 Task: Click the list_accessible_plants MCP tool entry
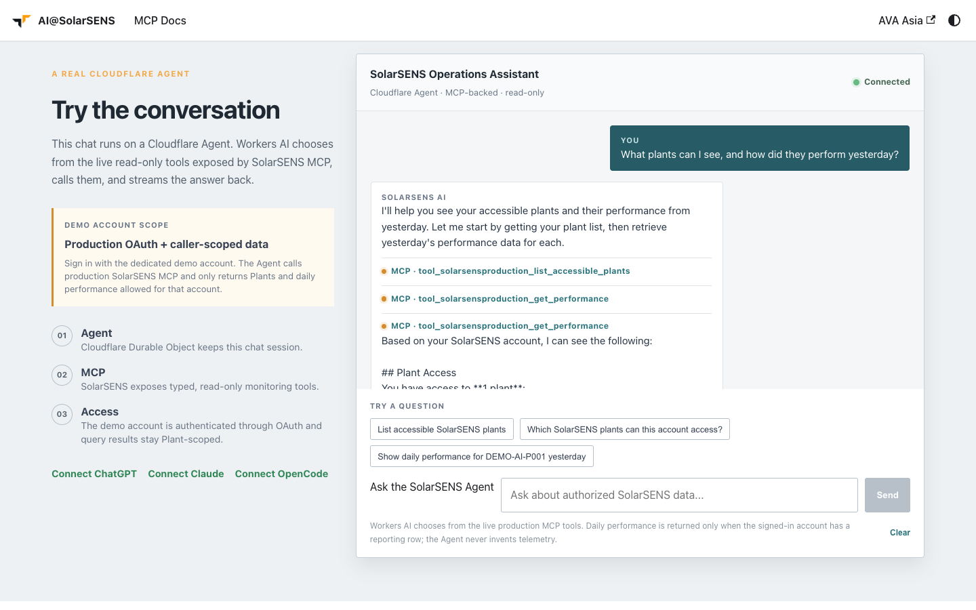(x=510, y=271)
